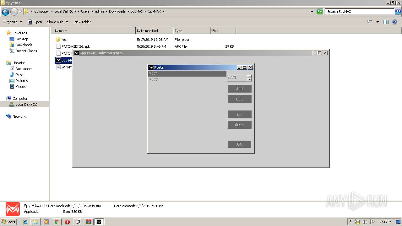Viewport: 402px width, 226px height.
Task: Close the Spy MAX Administrator window
Action: tap(325, 53)
